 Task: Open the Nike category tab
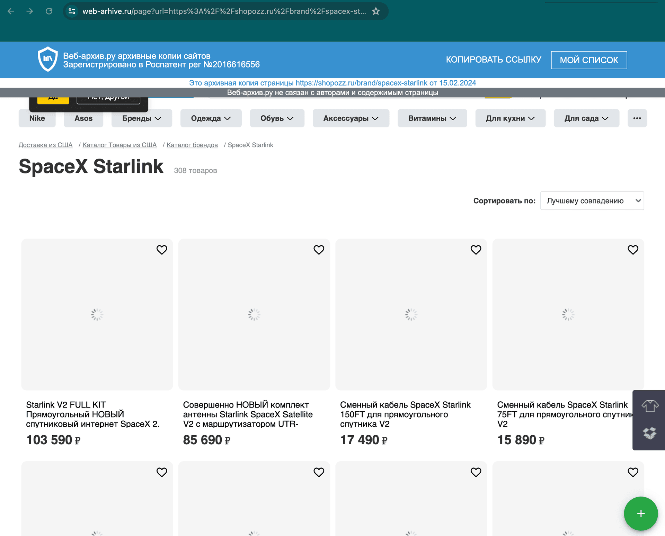click(37, 118)
